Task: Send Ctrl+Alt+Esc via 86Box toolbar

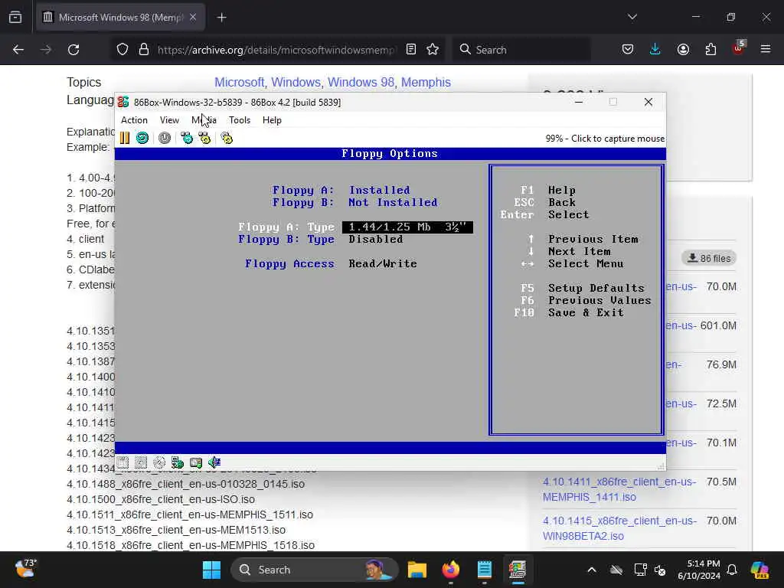Action: (x=204, y=138)
